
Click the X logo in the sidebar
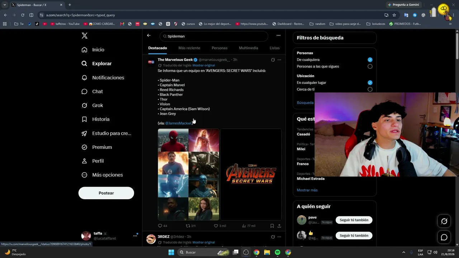point(85,35)
